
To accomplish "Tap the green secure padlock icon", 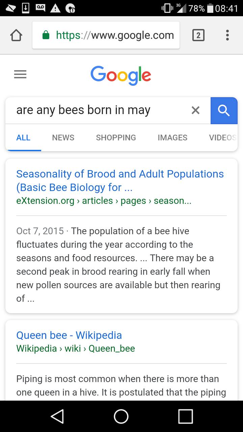I will click(x=46, y=35).
